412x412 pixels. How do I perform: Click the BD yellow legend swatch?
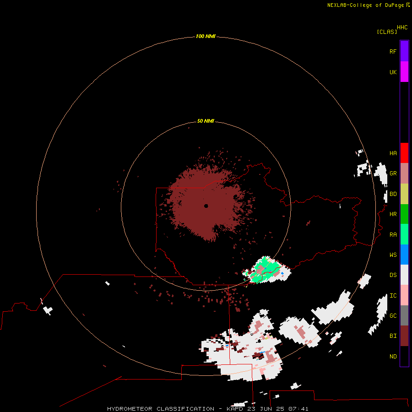404,194
